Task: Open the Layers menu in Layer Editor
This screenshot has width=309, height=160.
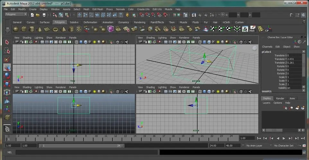Action: coord(266,103)
